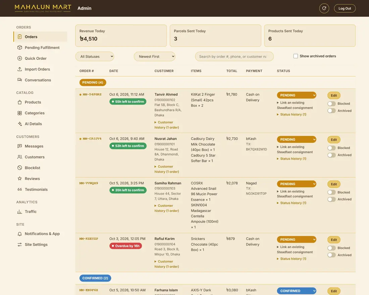Expand Steadfast consignment link for Samiha Rahman
This screenshot has width=369, height=295.
295,194
